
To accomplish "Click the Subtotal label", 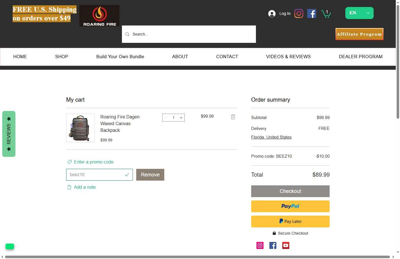I will 259,118.
